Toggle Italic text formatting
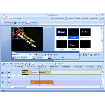Viewport: 105px width, 105px height. pyautogui.click(x=40, y=55)
